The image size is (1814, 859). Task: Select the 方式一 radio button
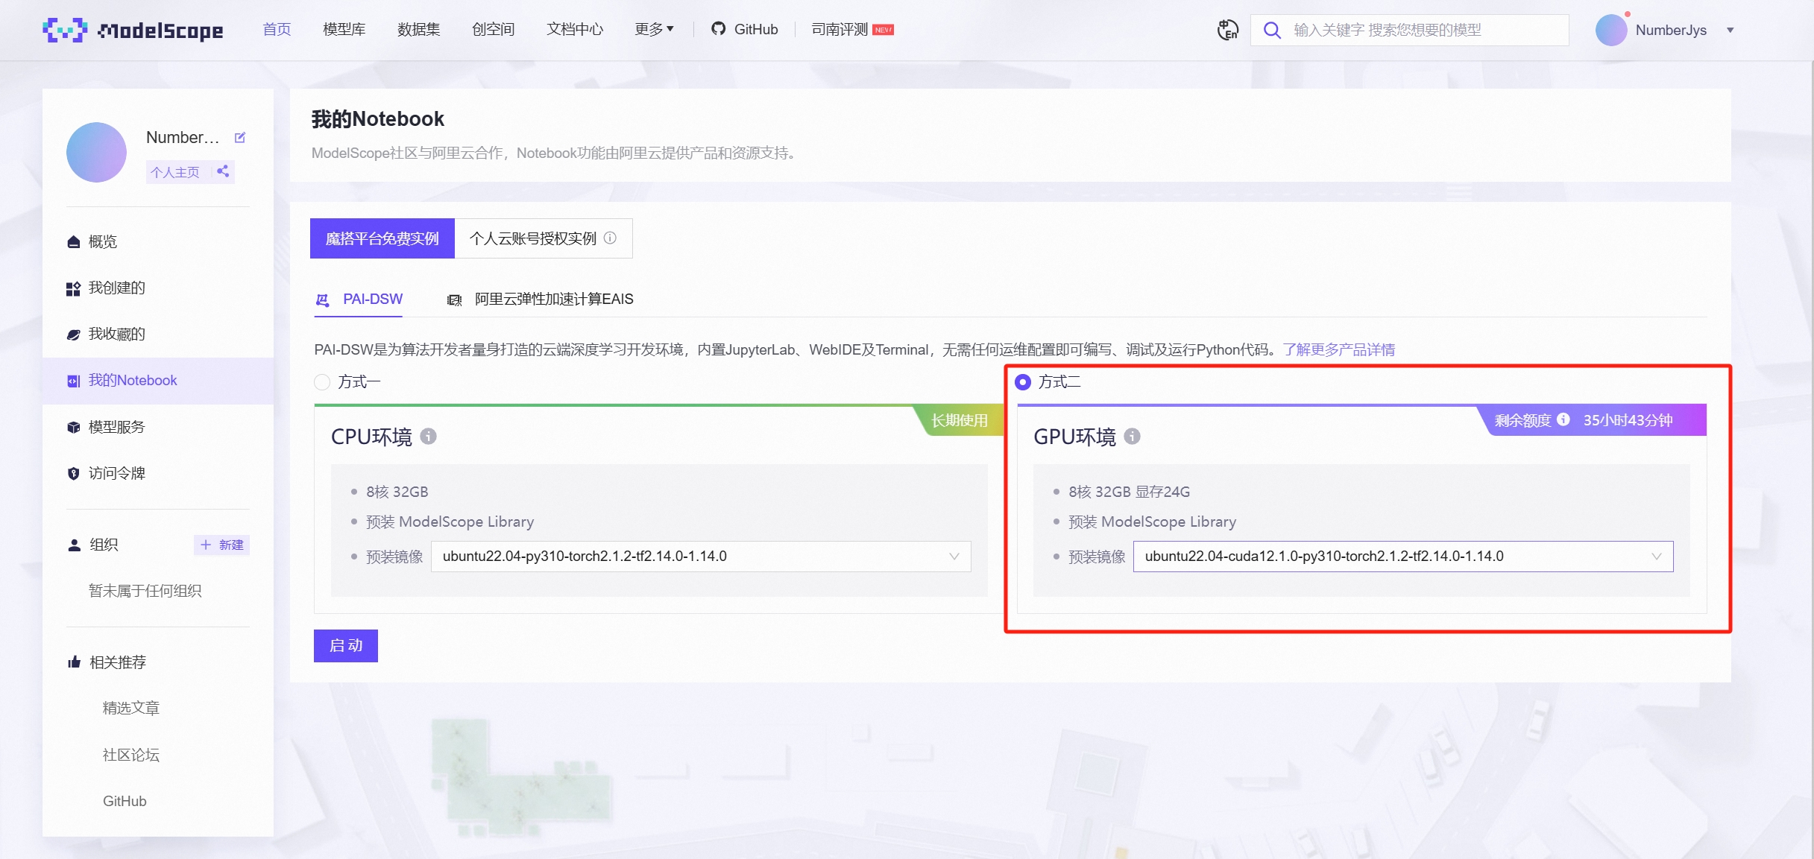click(322, 382)
